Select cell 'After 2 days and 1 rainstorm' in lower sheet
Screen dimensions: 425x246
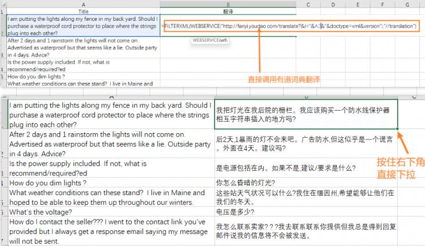(x=111, y=144)
